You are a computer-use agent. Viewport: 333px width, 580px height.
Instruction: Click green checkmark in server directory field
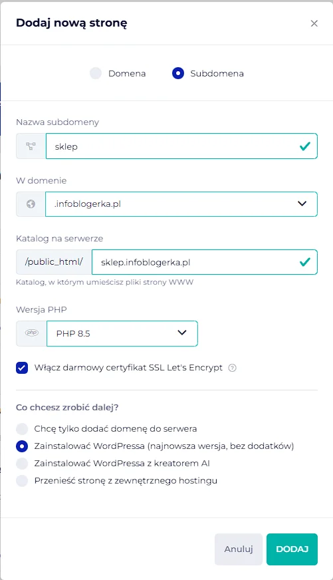(305, 262)
